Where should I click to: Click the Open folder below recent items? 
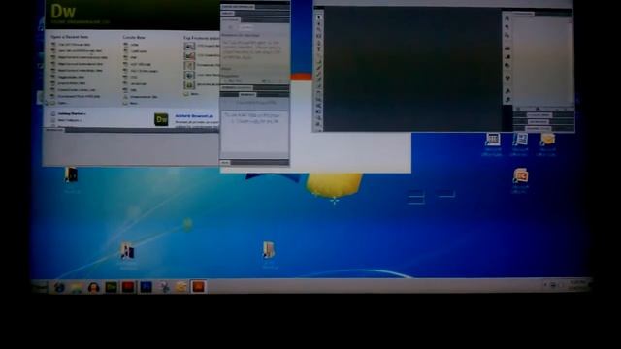(58, 103)
